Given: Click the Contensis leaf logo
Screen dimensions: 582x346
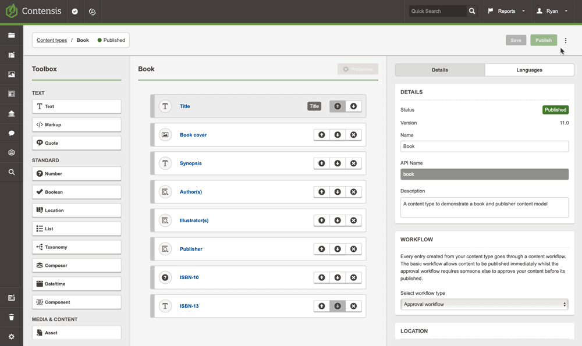Looking at the screenshot, I should click(x=11, y=10).
